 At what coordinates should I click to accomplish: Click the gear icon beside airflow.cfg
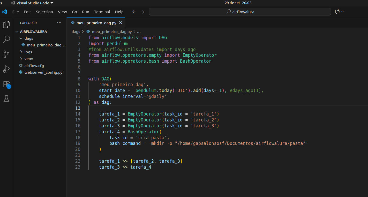(21, 65)
